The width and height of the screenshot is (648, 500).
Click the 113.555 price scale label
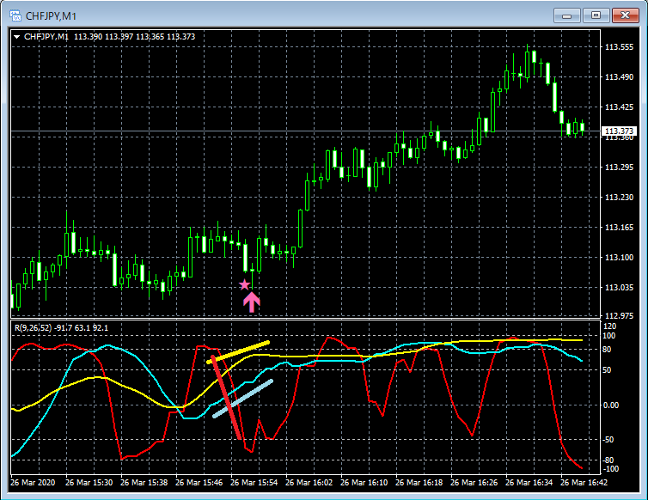point(619,47)
